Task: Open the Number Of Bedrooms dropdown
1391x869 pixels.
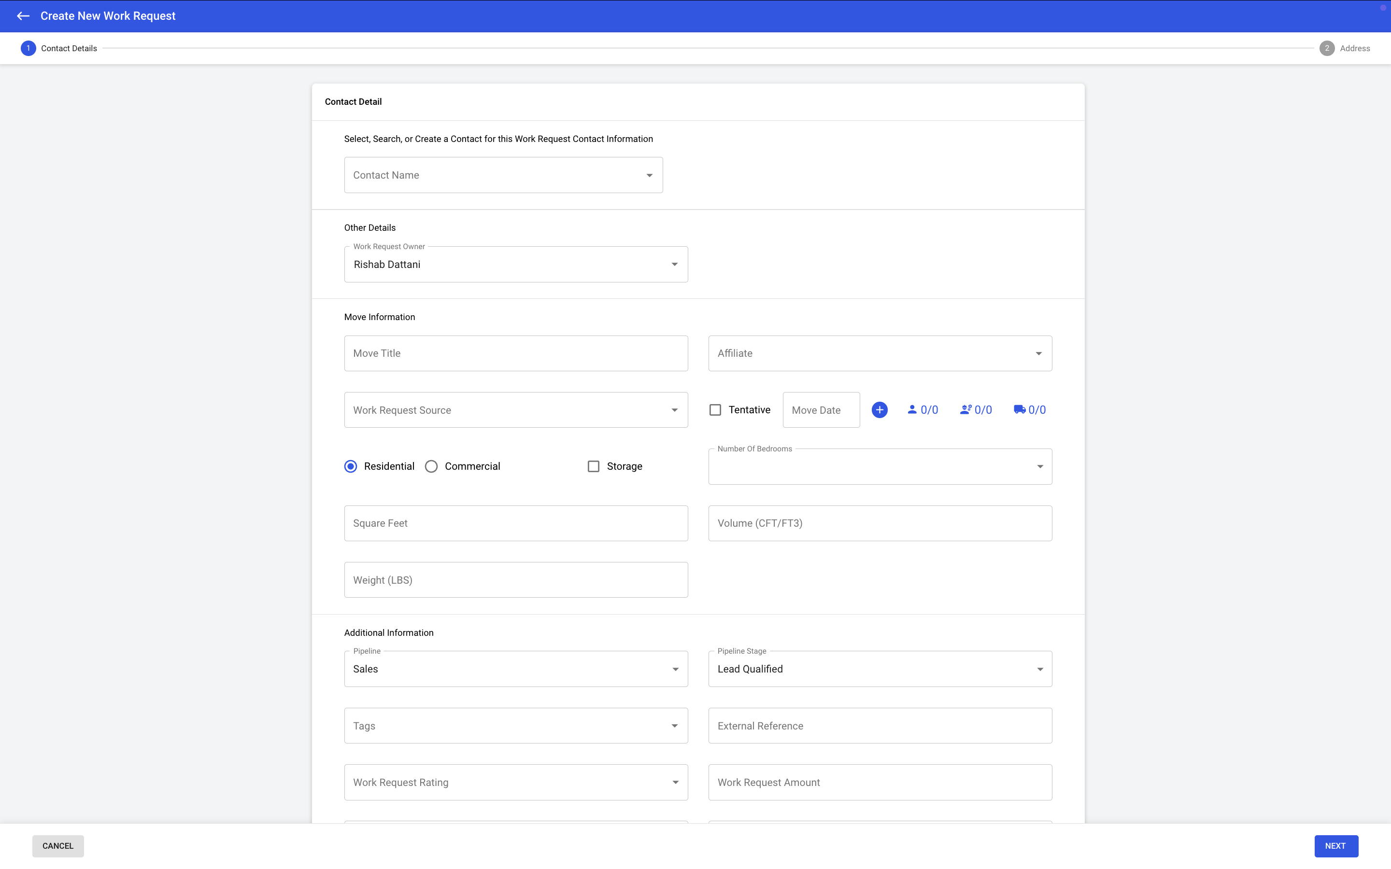Action: (880, 467)
